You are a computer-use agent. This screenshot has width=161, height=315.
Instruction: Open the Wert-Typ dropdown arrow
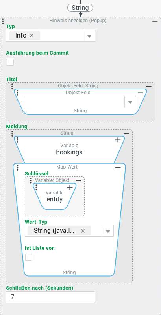108,231
